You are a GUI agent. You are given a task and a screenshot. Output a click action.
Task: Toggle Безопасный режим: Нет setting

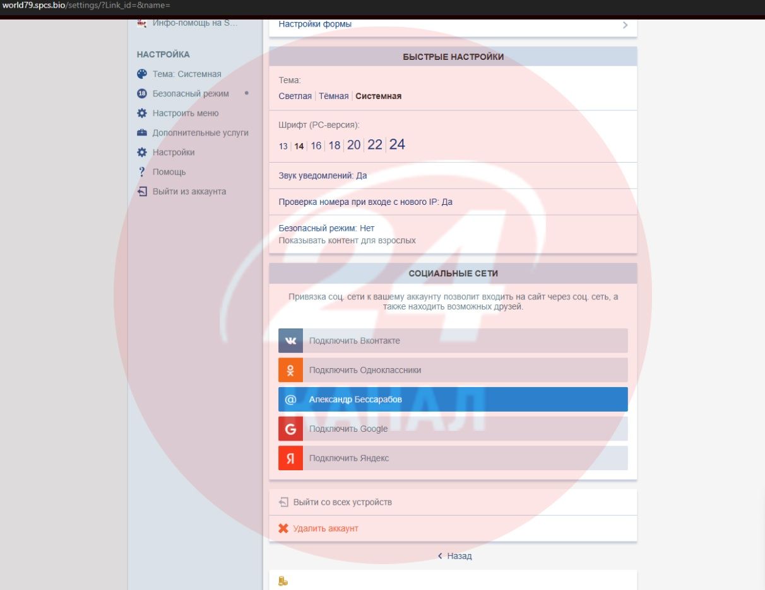click(326, 228)
